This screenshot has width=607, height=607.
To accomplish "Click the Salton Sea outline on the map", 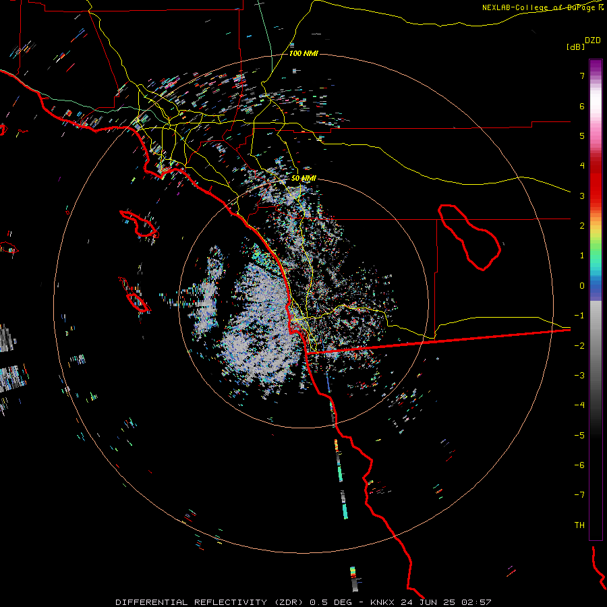I will (x=470, y=237).
